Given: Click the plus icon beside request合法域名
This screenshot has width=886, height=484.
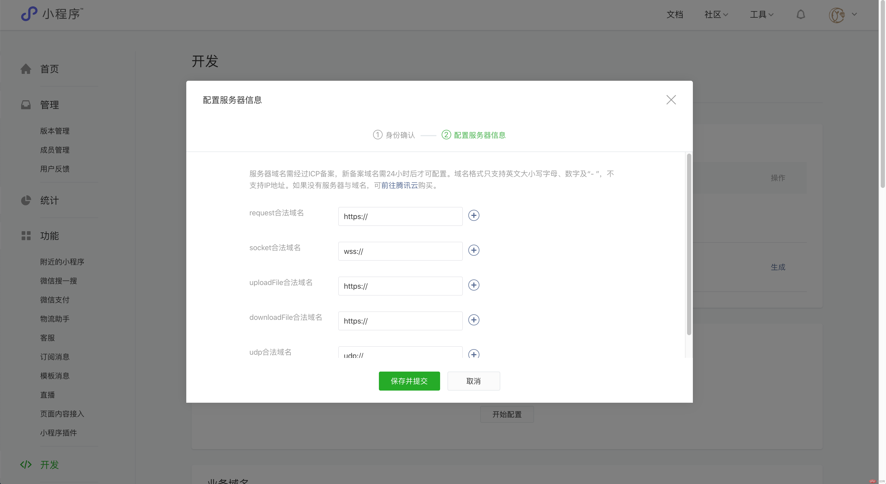Looking at the screenshot, I should 474,215.
